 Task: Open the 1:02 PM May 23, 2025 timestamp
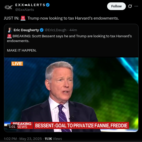click(23, 139)
